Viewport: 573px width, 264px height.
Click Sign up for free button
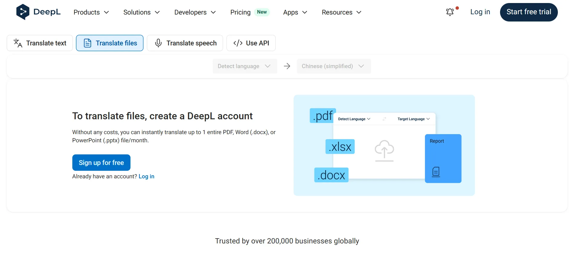click(x=101, y=163)
